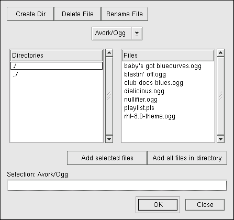The height and width of the screenshot is (220, 234).
Task: Click the Selection text input field
Action: point(117,185)
